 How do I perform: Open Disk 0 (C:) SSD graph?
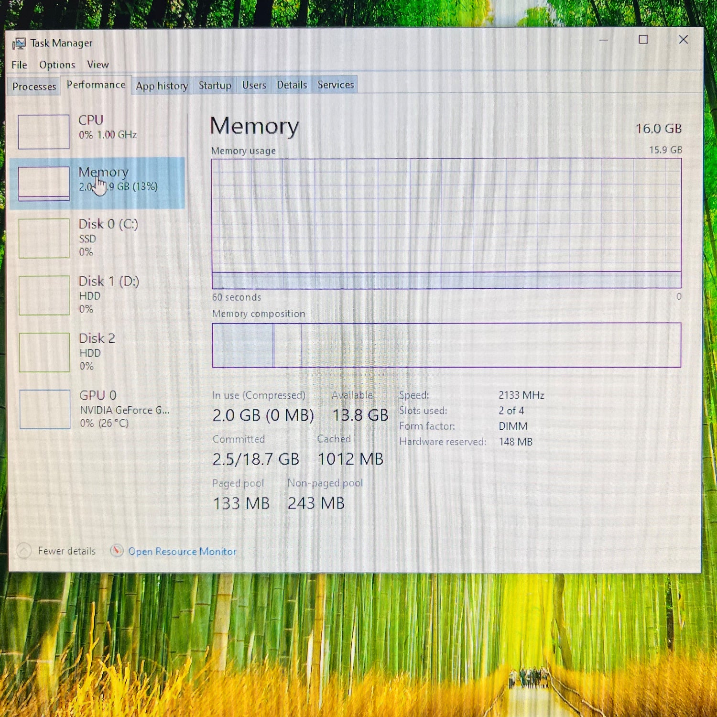44,238
